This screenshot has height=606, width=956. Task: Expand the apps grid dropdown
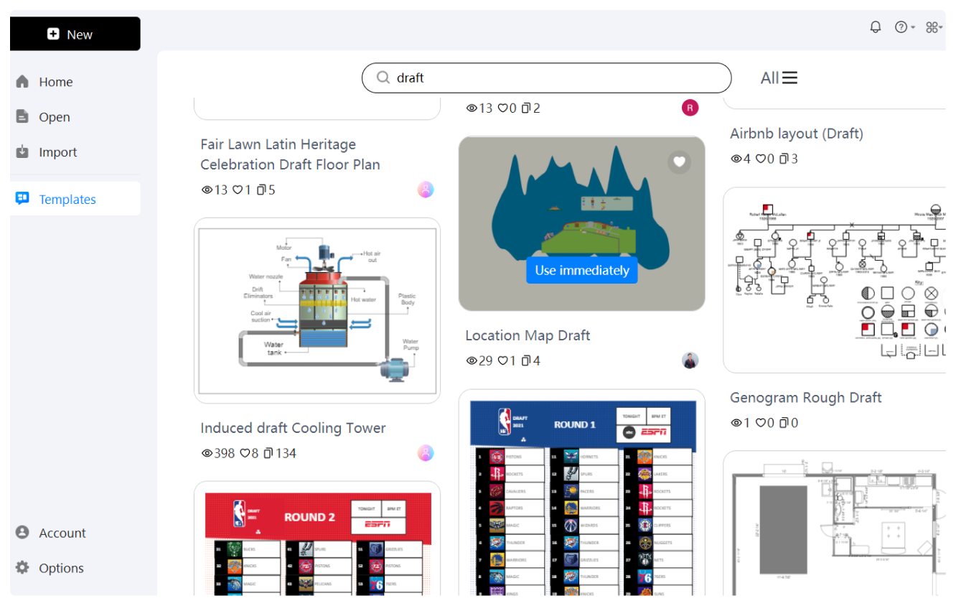pyautogui.click(x=934, y=27)
